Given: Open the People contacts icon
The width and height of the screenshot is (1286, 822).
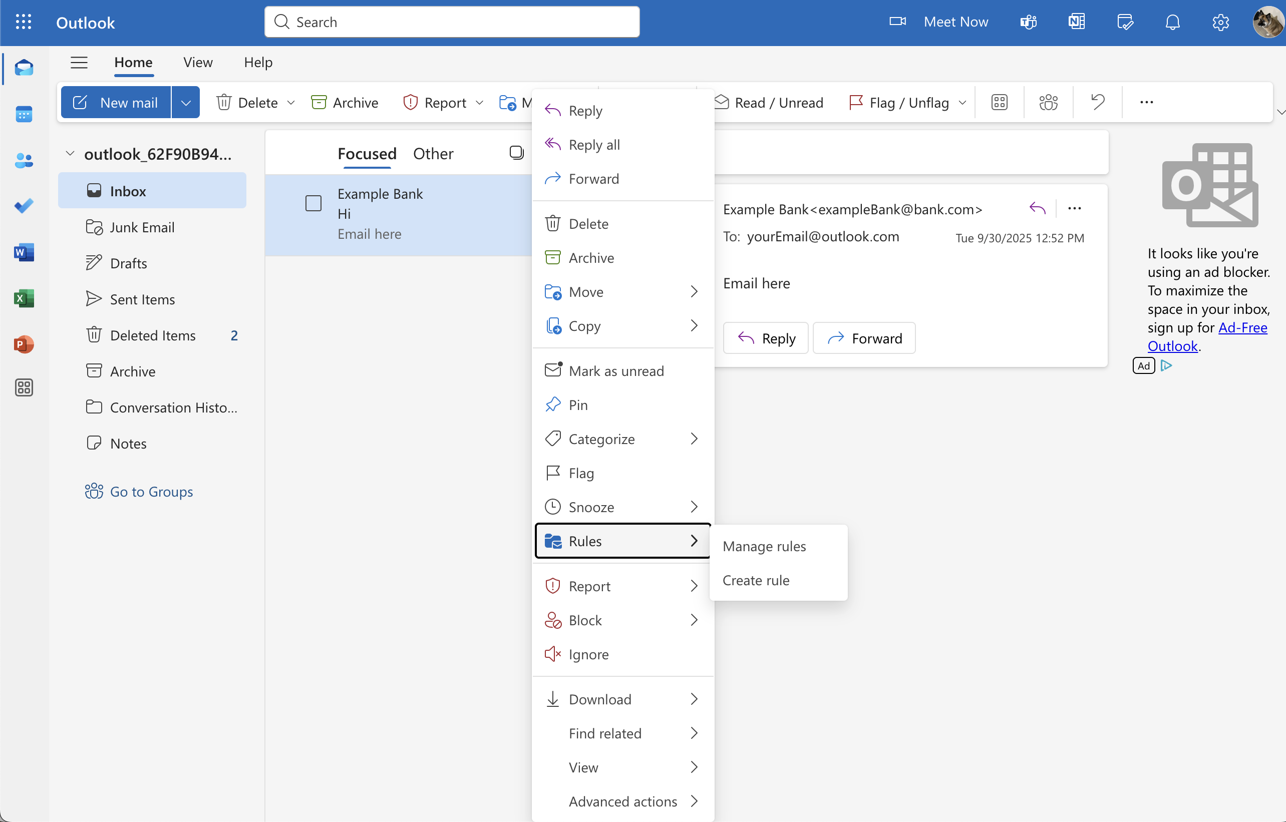Looking at the screenshot, I should [24, 160].
